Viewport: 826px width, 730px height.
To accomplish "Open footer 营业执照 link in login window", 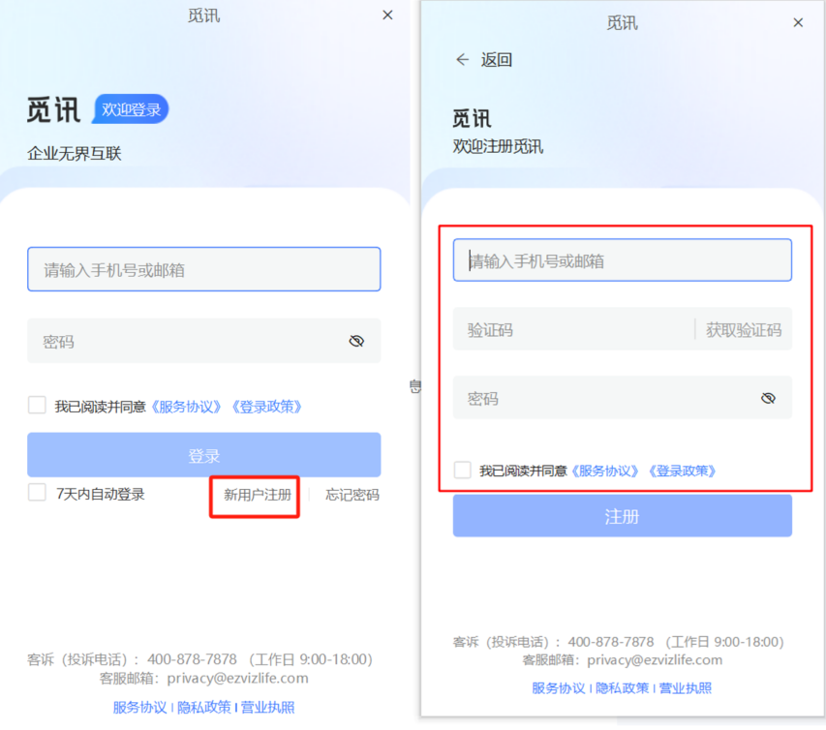I will coord(267,707).
